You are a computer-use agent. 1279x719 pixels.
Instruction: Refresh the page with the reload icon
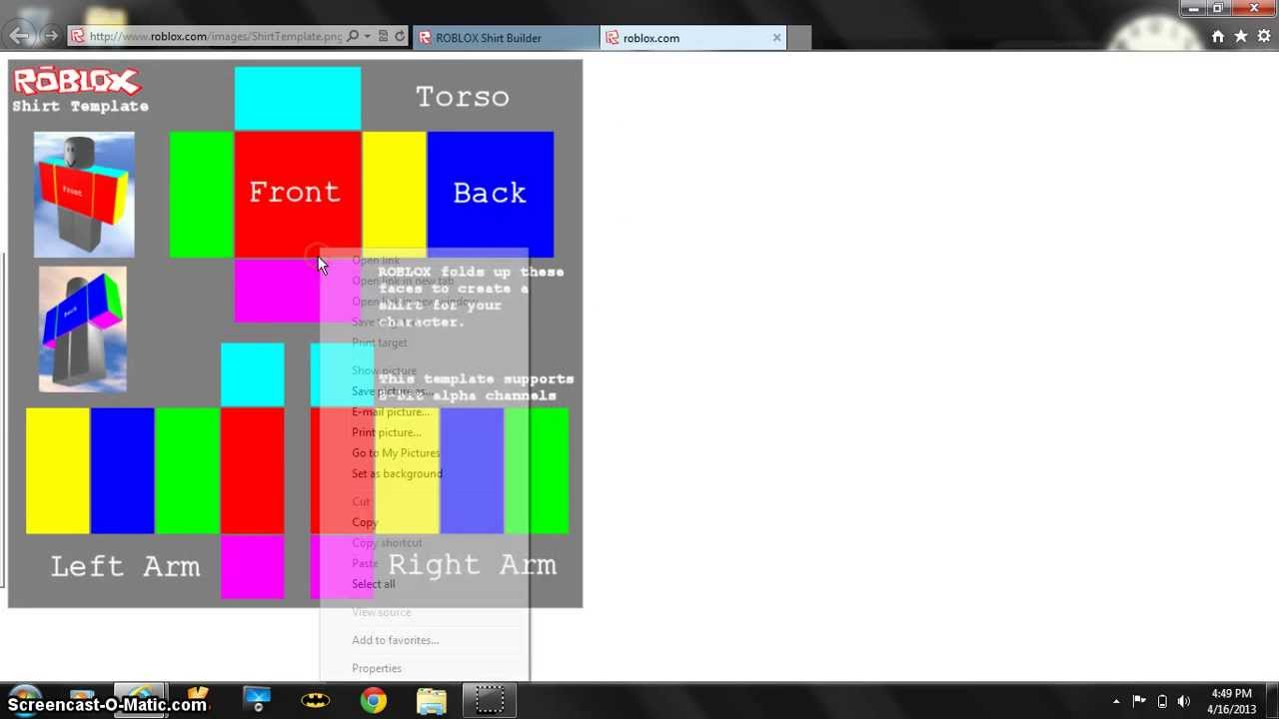[x=400, y=37]
